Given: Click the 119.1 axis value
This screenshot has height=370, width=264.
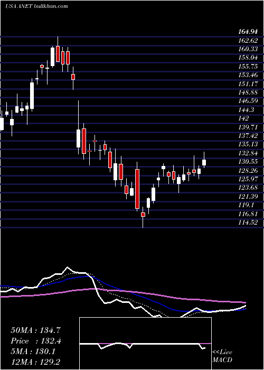Looking at the screenshot, I should pyautogui.click(x=246, y=205).
